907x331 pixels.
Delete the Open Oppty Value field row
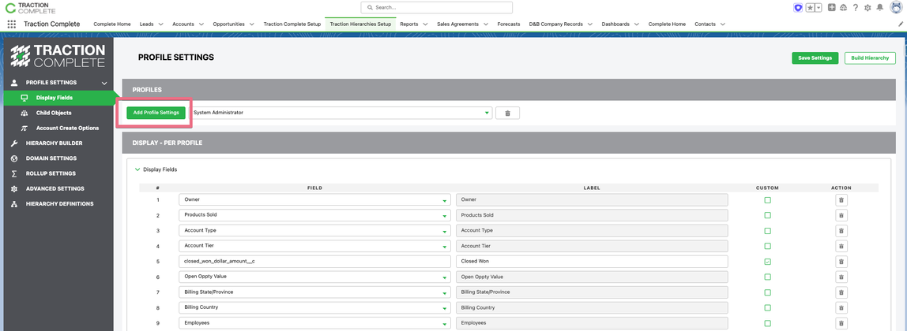[x=841, y=277]
